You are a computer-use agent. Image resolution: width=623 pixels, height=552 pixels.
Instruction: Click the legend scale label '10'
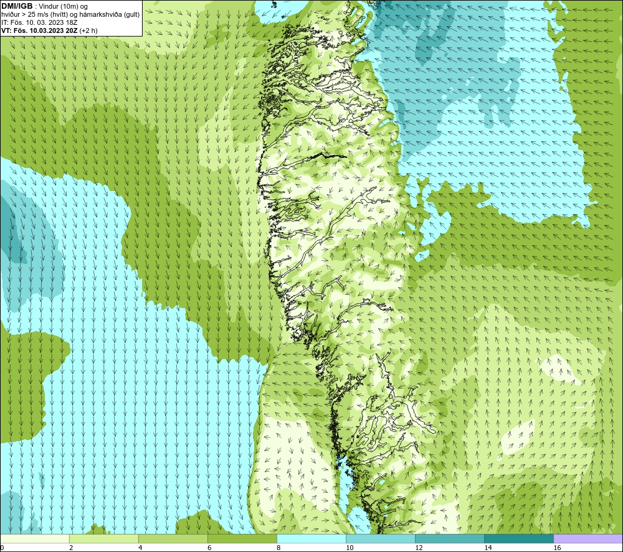point(350,548)
